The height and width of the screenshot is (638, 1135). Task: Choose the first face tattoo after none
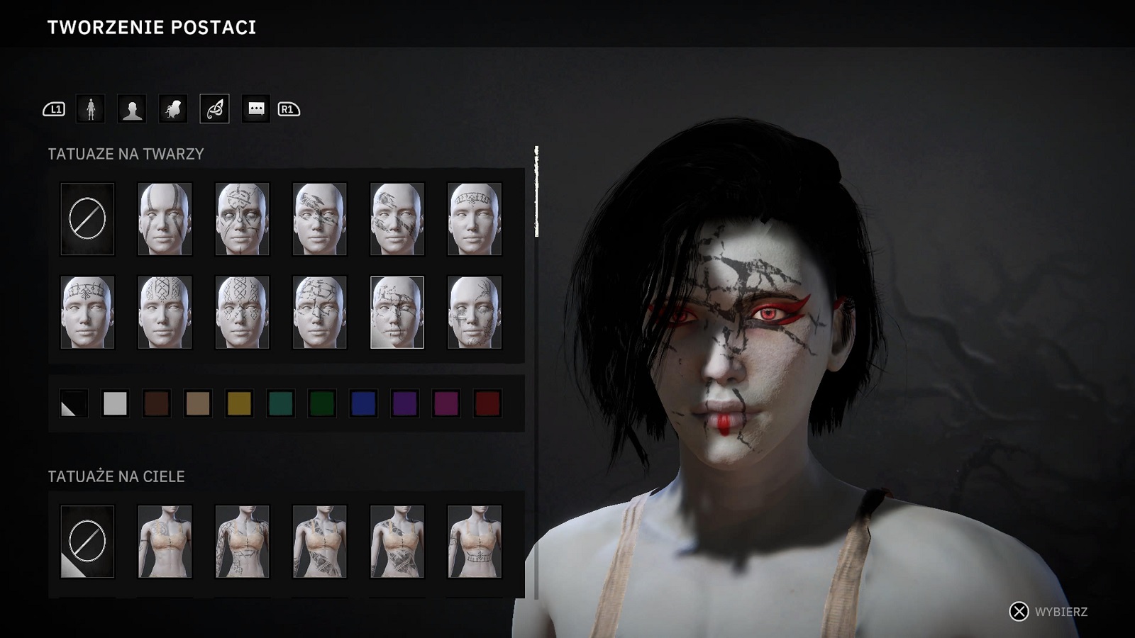(x=165, y=219)
